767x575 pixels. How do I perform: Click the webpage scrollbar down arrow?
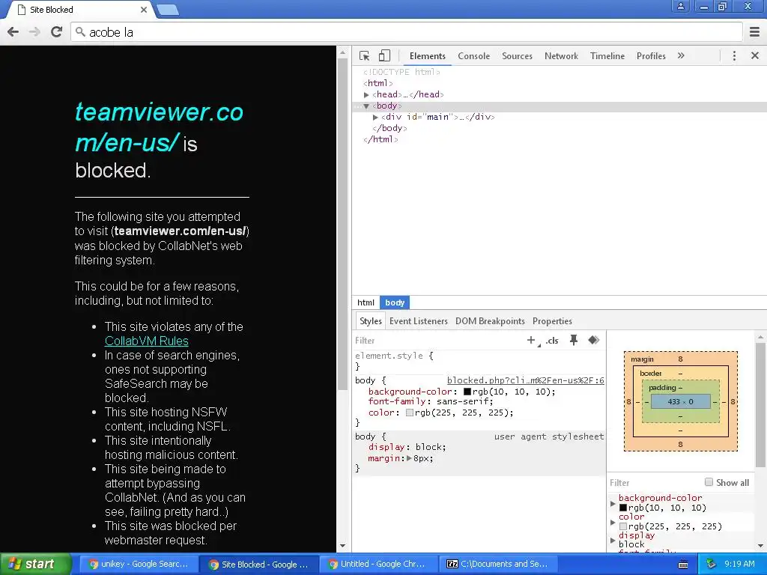point(342,545)
